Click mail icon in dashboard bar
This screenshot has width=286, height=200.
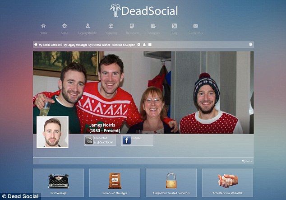[150, 45]
